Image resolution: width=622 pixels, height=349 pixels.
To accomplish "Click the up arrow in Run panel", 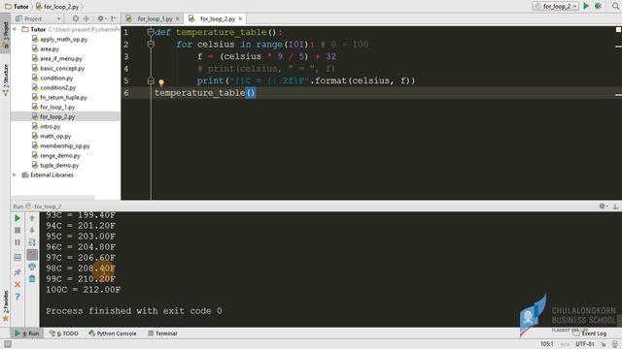I will tap(32, 218).
